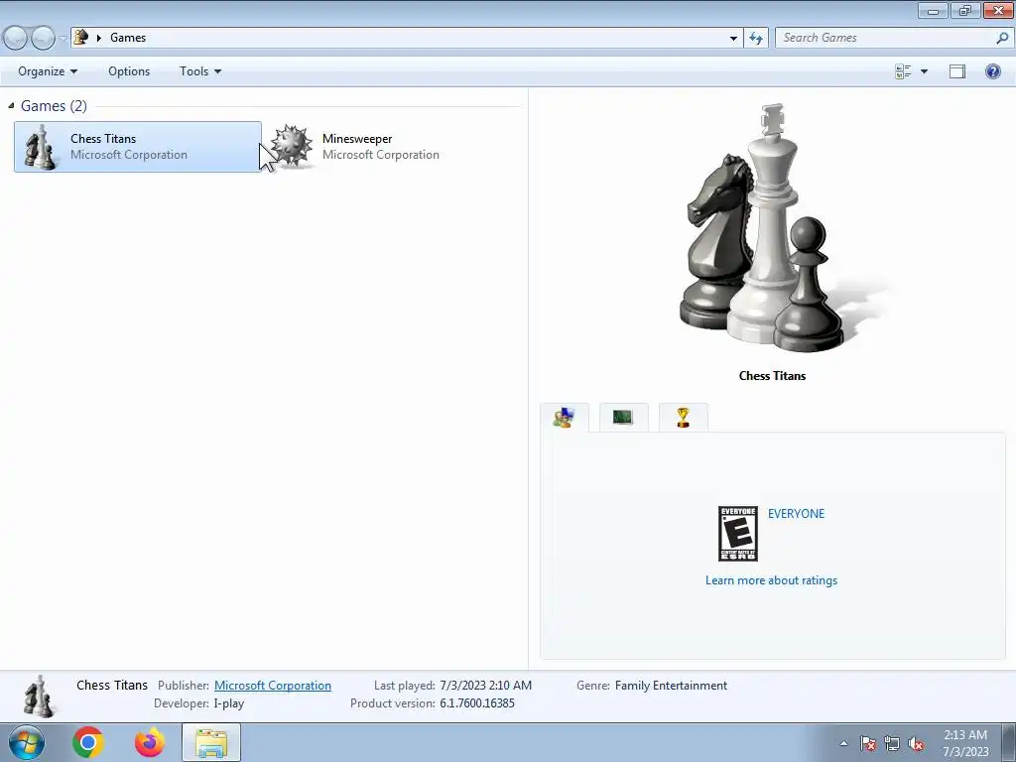This screenshot has width=1016, height=762.
Task: Click the search magnifier icon
Action: [1002, 38]
